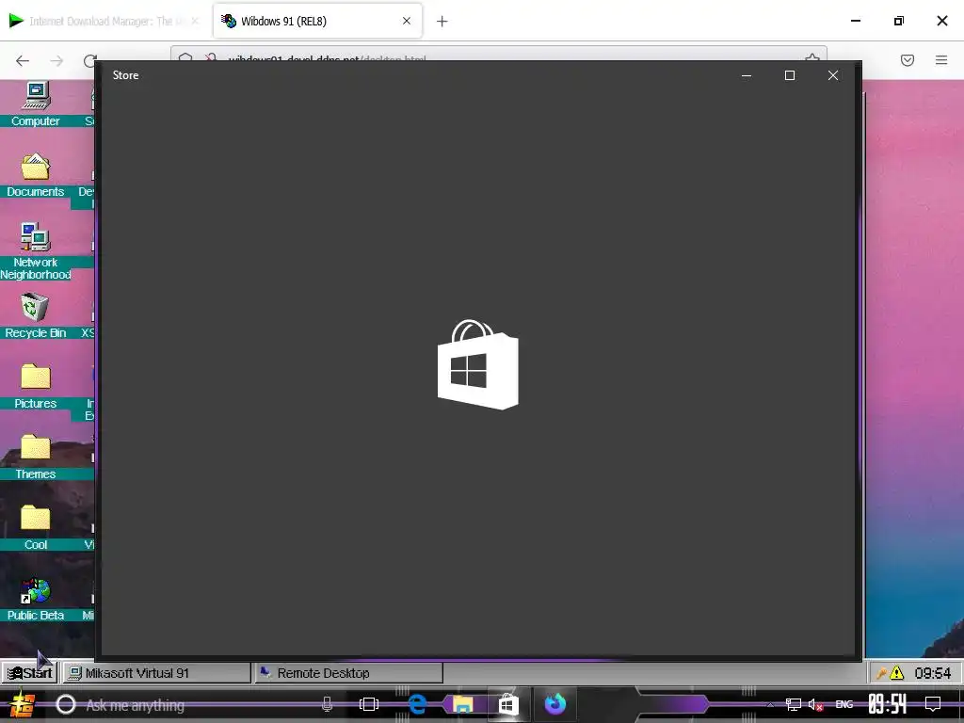Image resolution: width=964 pixels, height=723 pixels.
Task: Open the orange Windows start logo
Action: pyautogui.click(x=23, y=704)
